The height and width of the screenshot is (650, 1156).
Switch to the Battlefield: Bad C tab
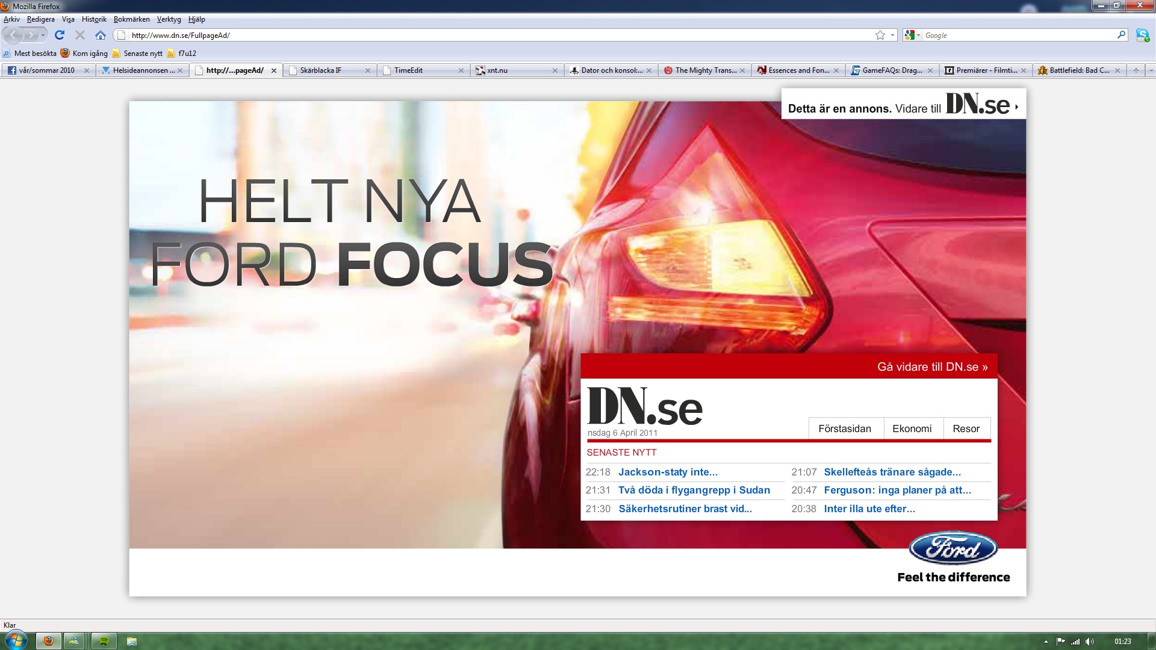1079,70
